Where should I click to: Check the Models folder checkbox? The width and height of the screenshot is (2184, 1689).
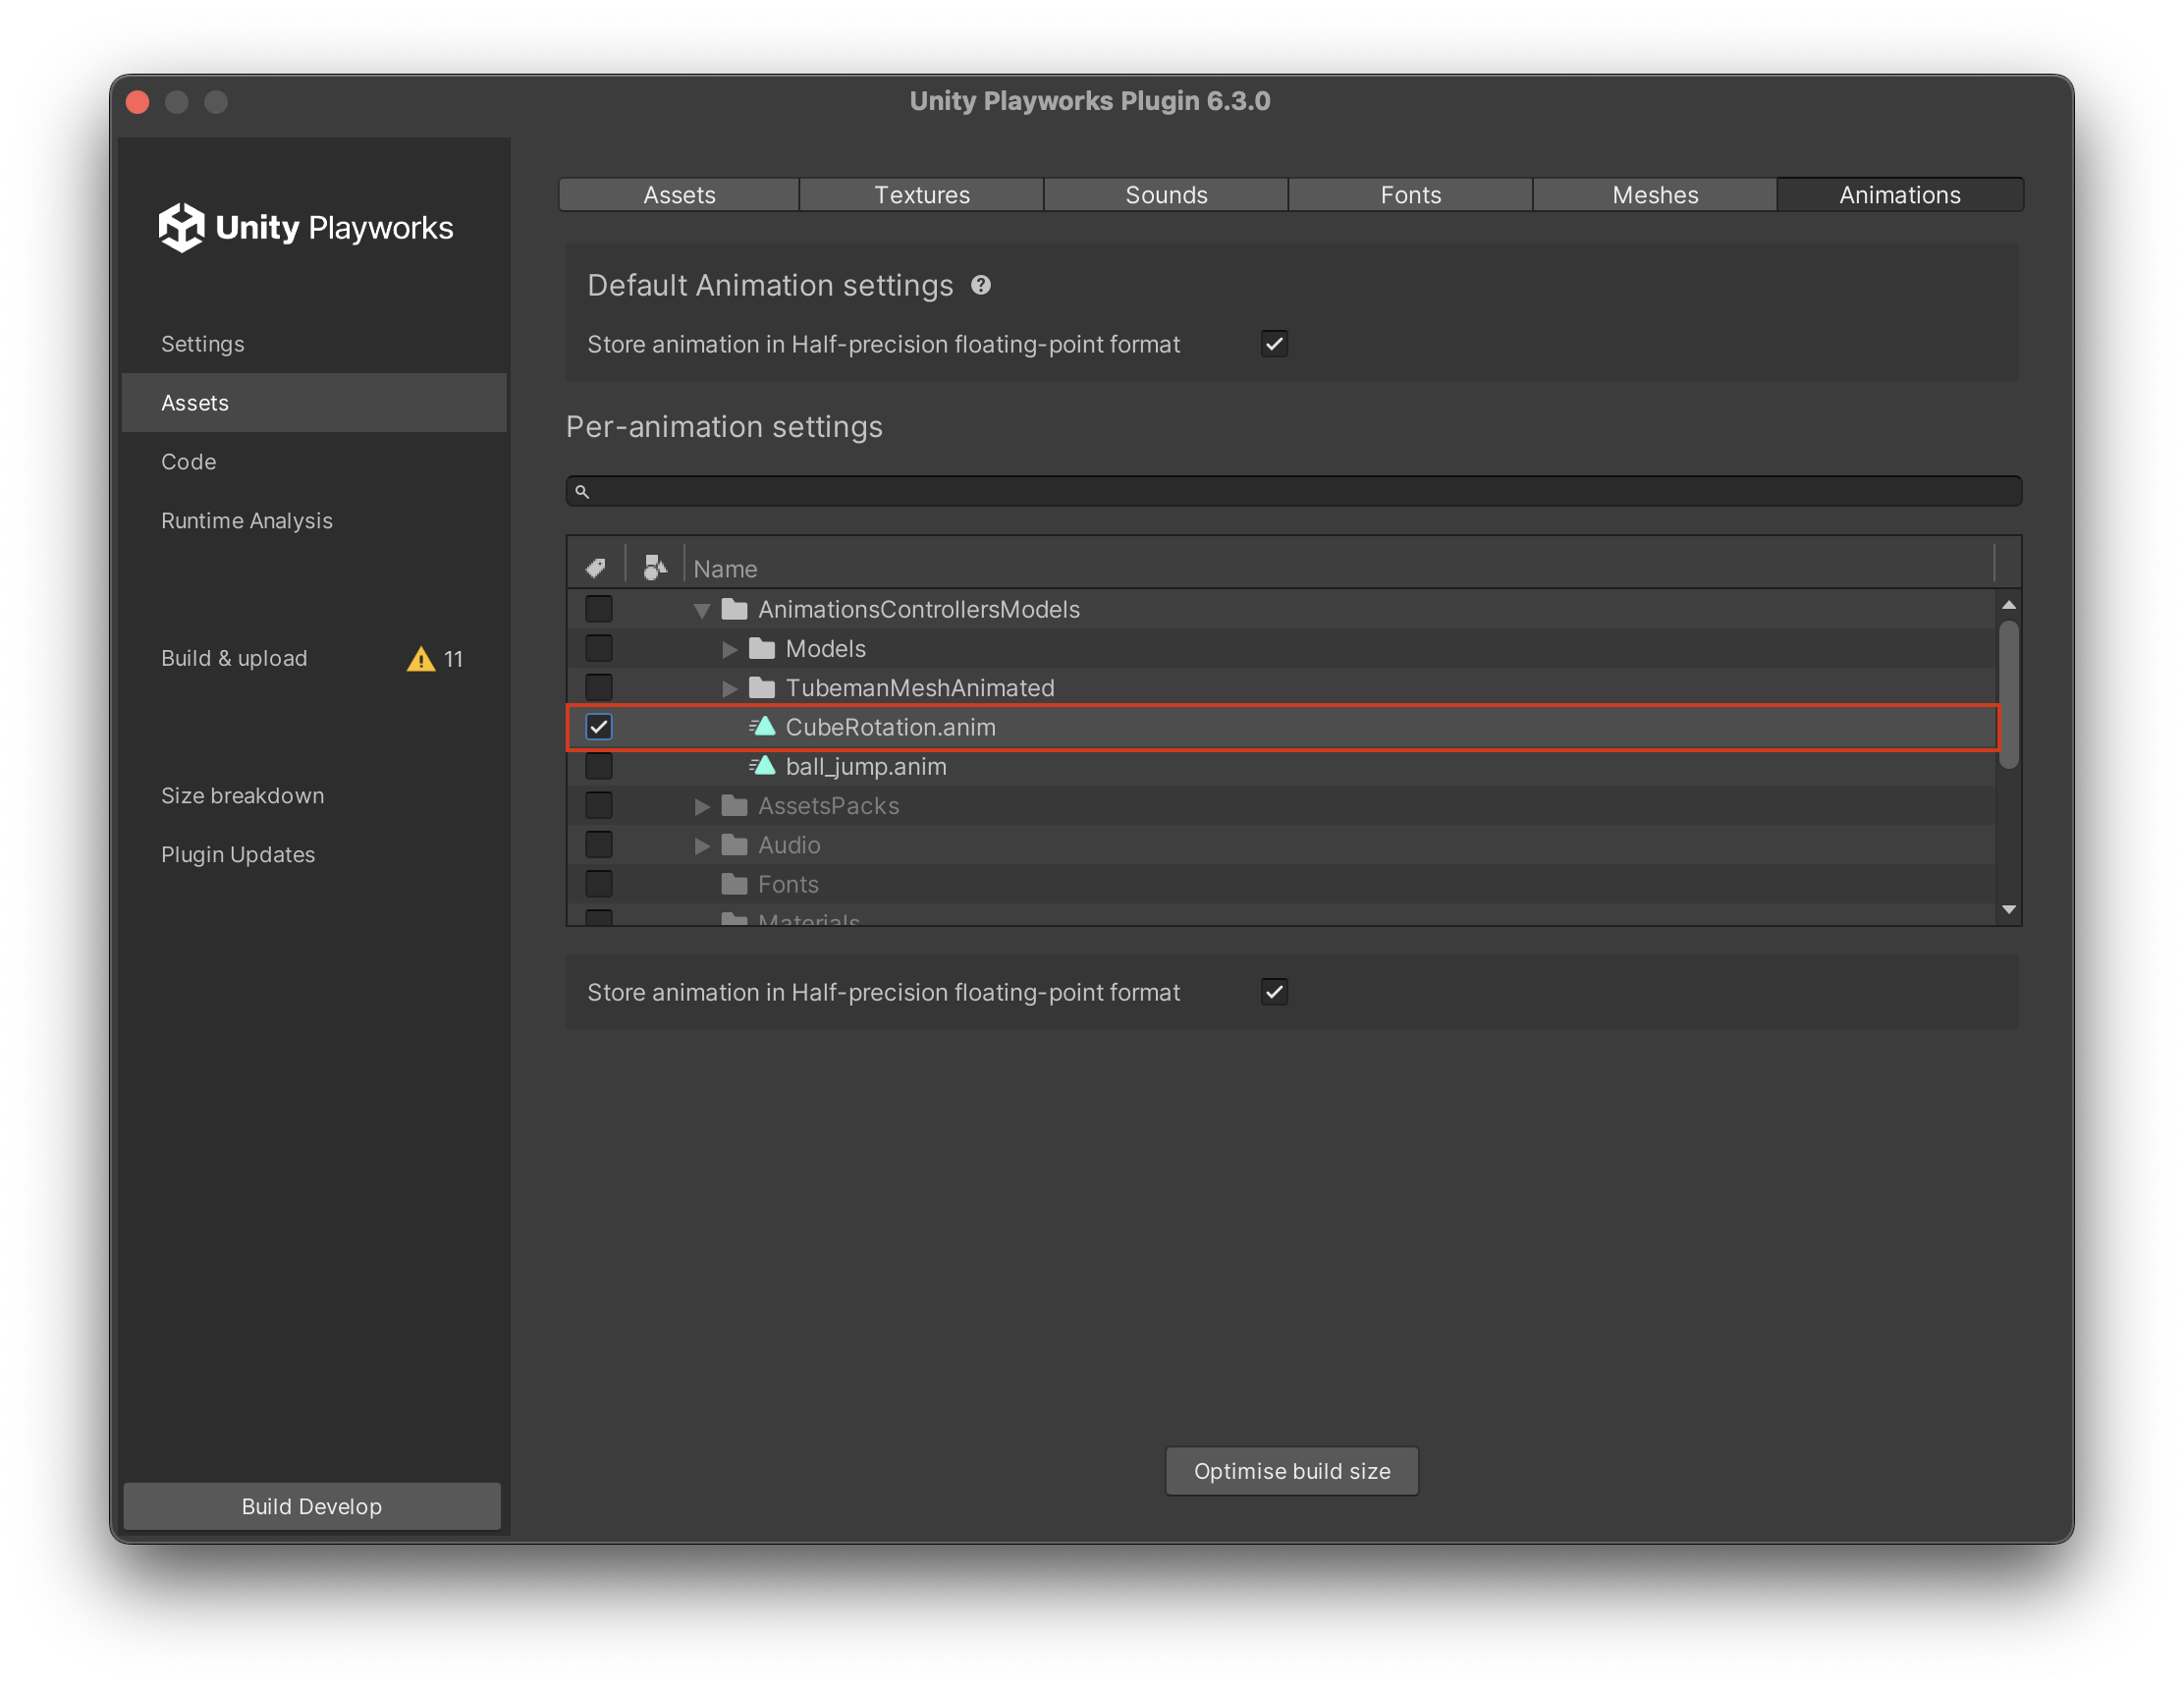coord(599,648)
